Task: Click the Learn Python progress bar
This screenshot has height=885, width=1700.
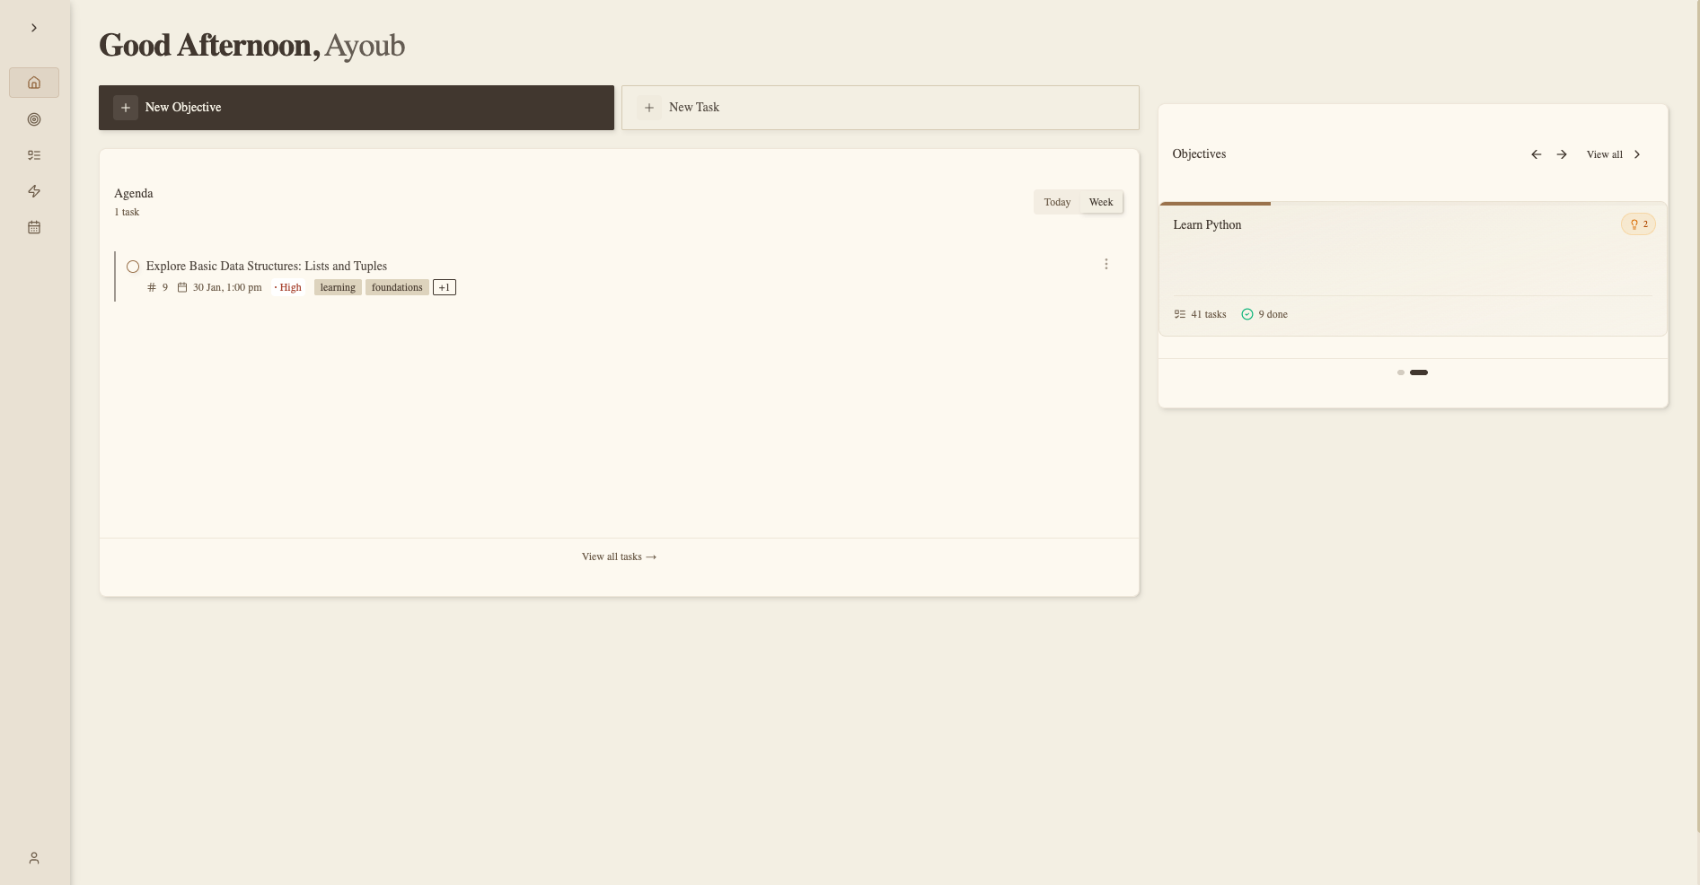Action: pos(1414,204)
